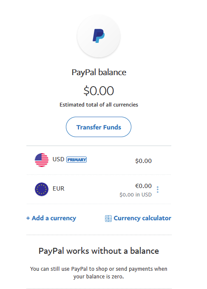The image size is (207, 289).
Task: Select the USD currency row label
Action: [x=58, y=159]
